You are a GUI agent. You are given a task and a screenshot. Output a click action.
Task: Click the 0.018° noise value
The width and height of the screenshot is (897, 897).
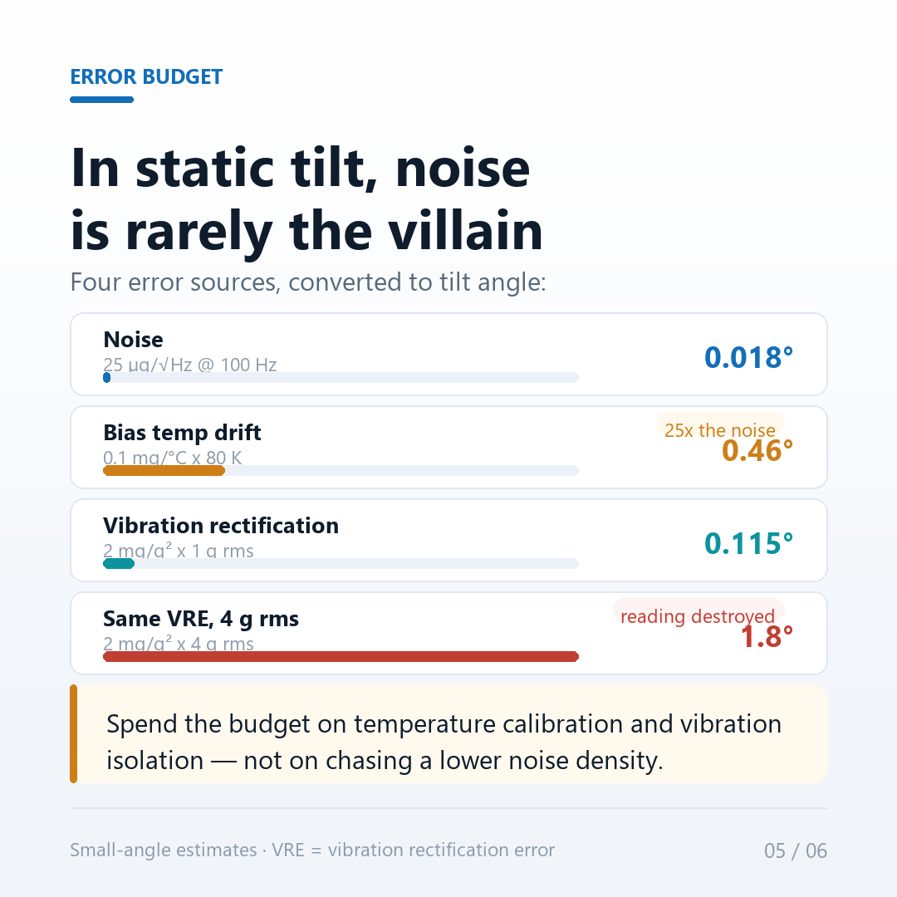[x=748, y=357]
